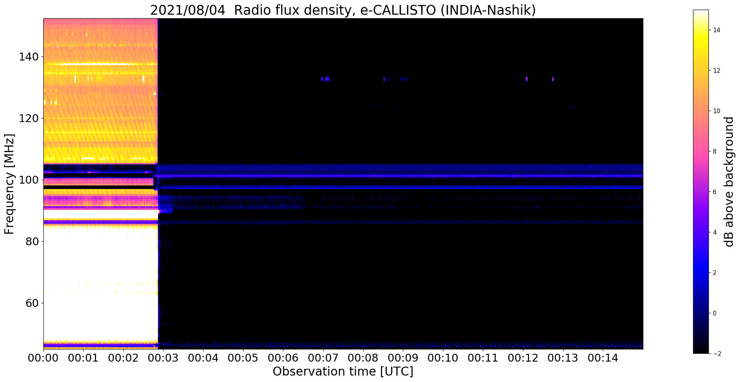
Task: Click the colorbar tick label 0
Action: [715, 313]
